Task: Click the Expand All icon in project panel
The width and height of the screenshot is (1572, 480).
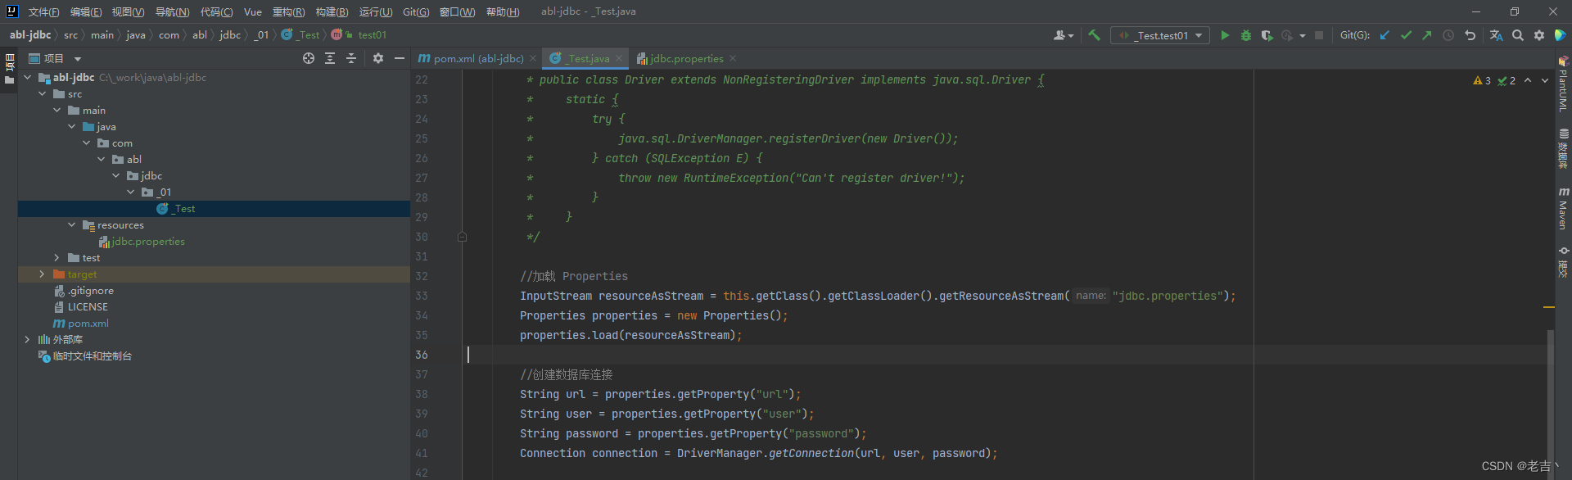Action: click(330, 58)
